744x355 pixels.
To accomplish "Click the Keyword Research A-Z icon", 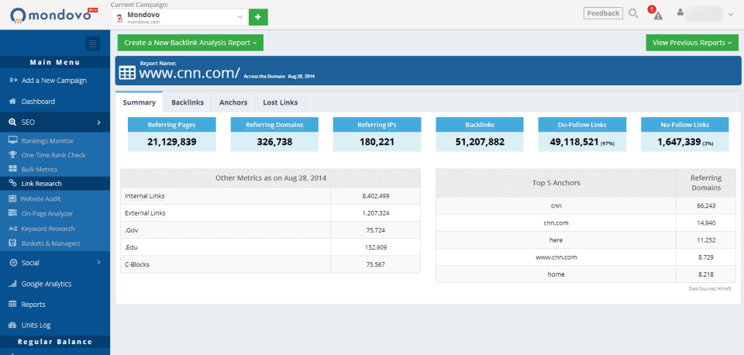I will [x=13, y=229].
